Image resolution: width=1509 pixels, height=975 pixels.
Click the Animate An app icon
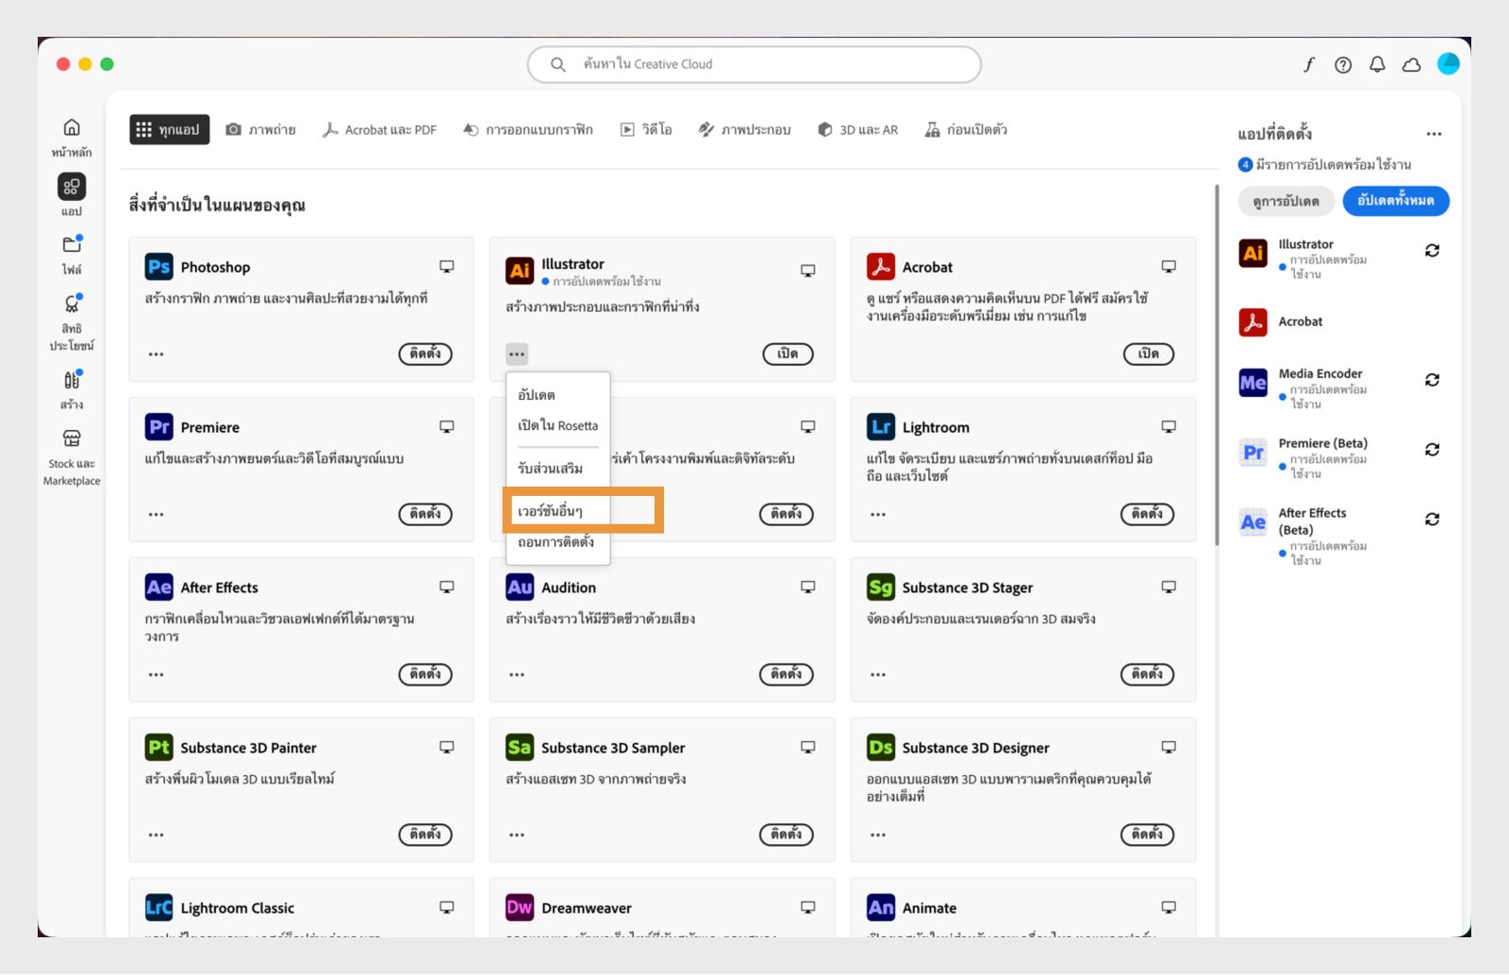coord(881,907)
